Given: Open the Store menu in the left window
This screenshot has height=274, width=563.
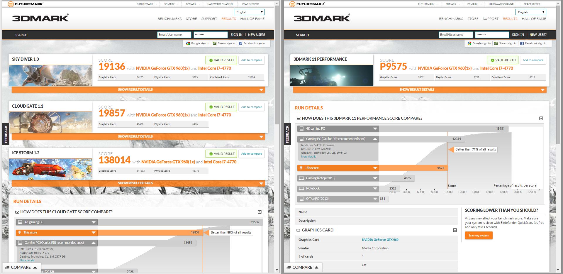Looking at the screenshot, I should click(191, 19).
